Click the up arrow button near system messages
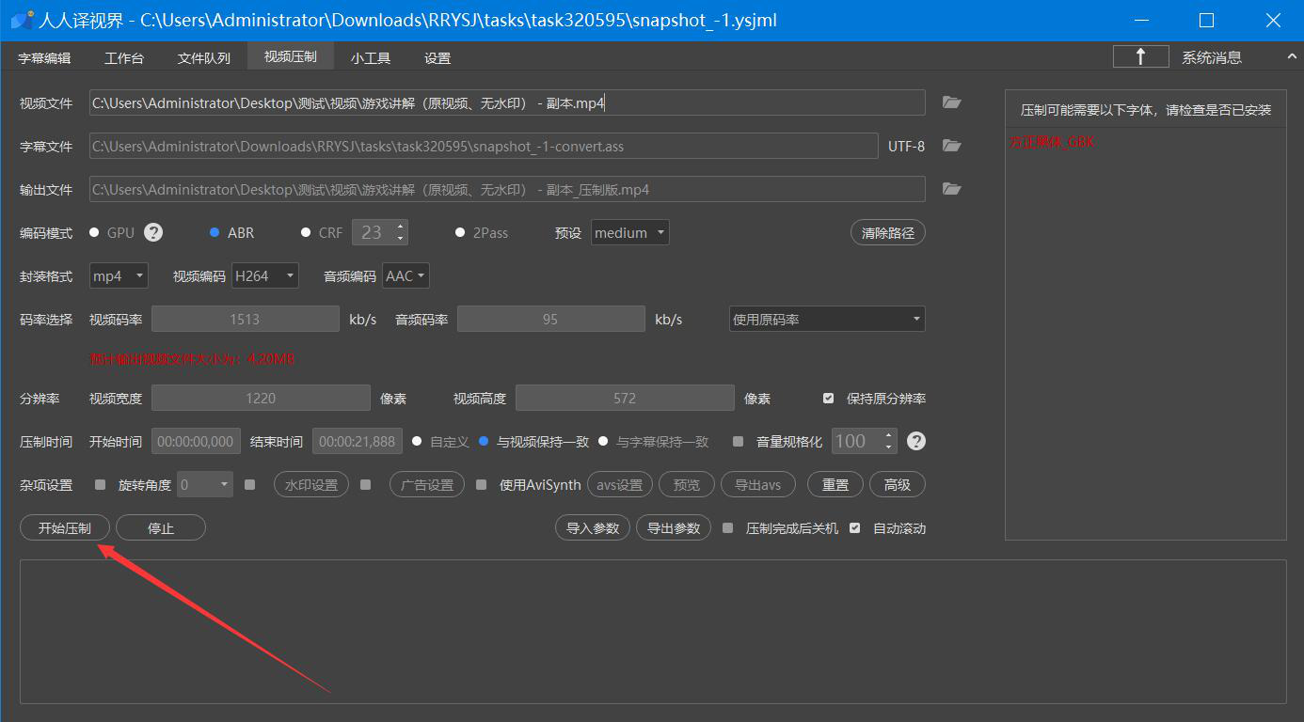The height and width of the screenshot is (722, 1304). [x=1140, y=57]
